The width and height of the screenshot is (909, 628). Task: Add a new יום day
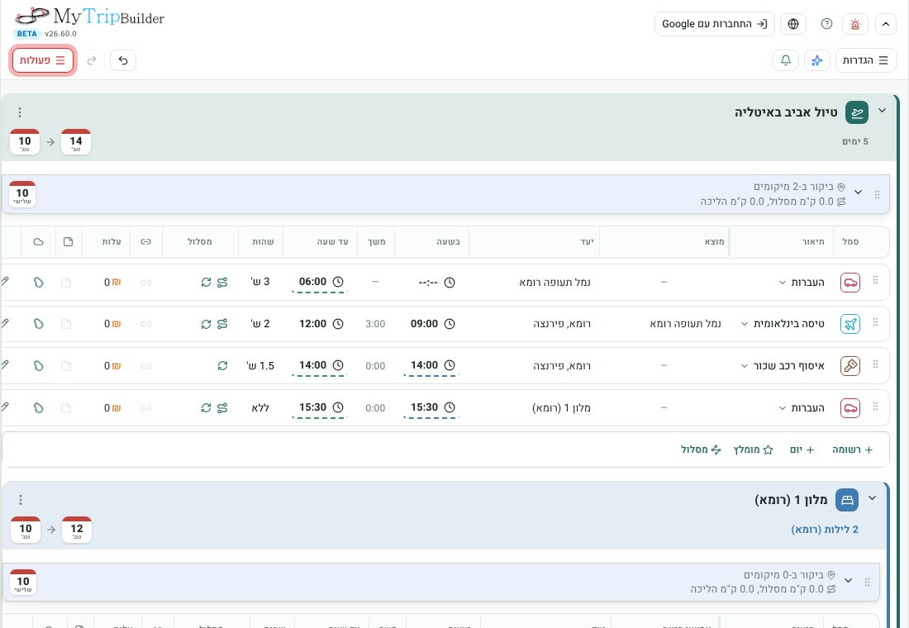click(802, 450)
